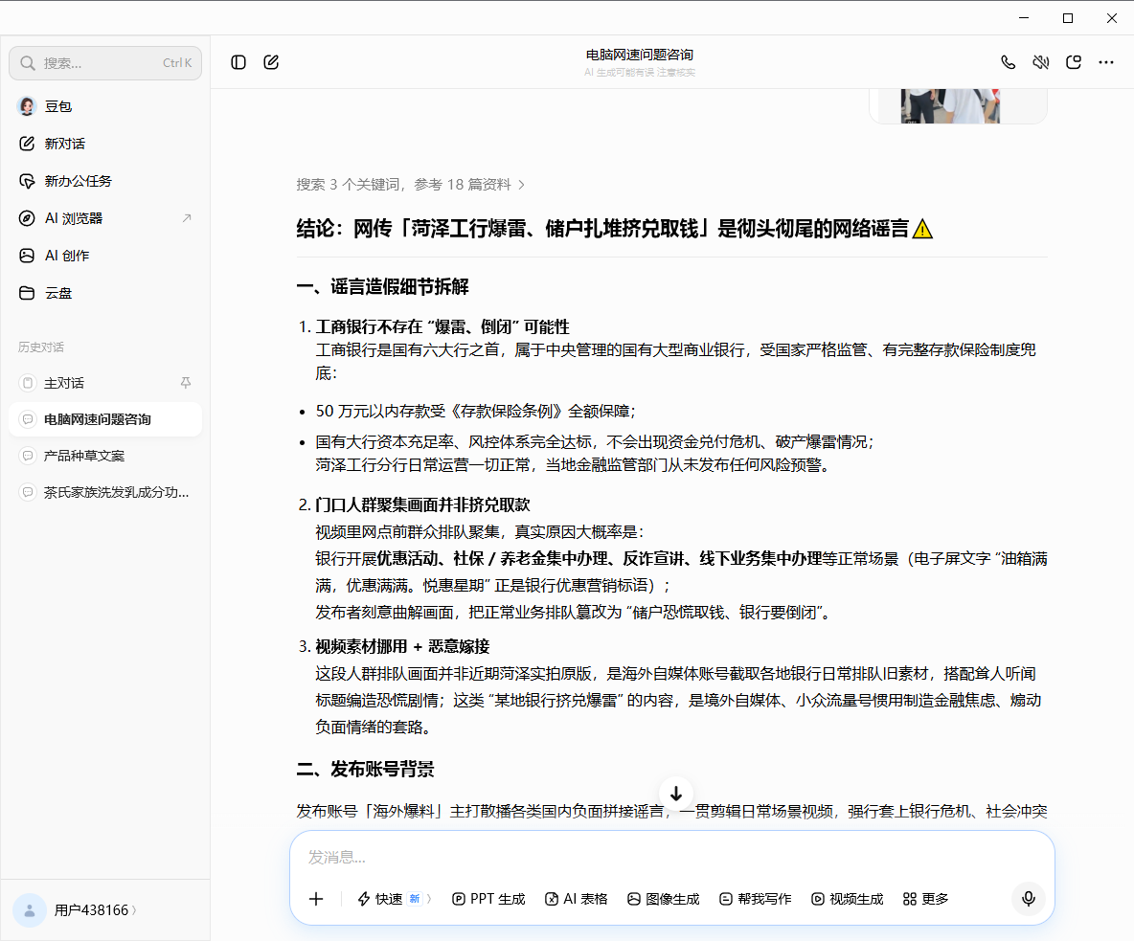Click the share conversation icon in header
Image resolution: width=1134 pixels, height=941 pixels.
(1074, 62)
